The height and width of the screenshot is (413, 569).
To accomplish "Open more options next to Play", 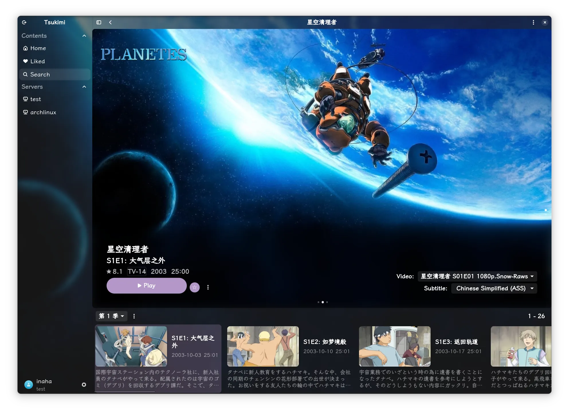I will pos(208,287).
